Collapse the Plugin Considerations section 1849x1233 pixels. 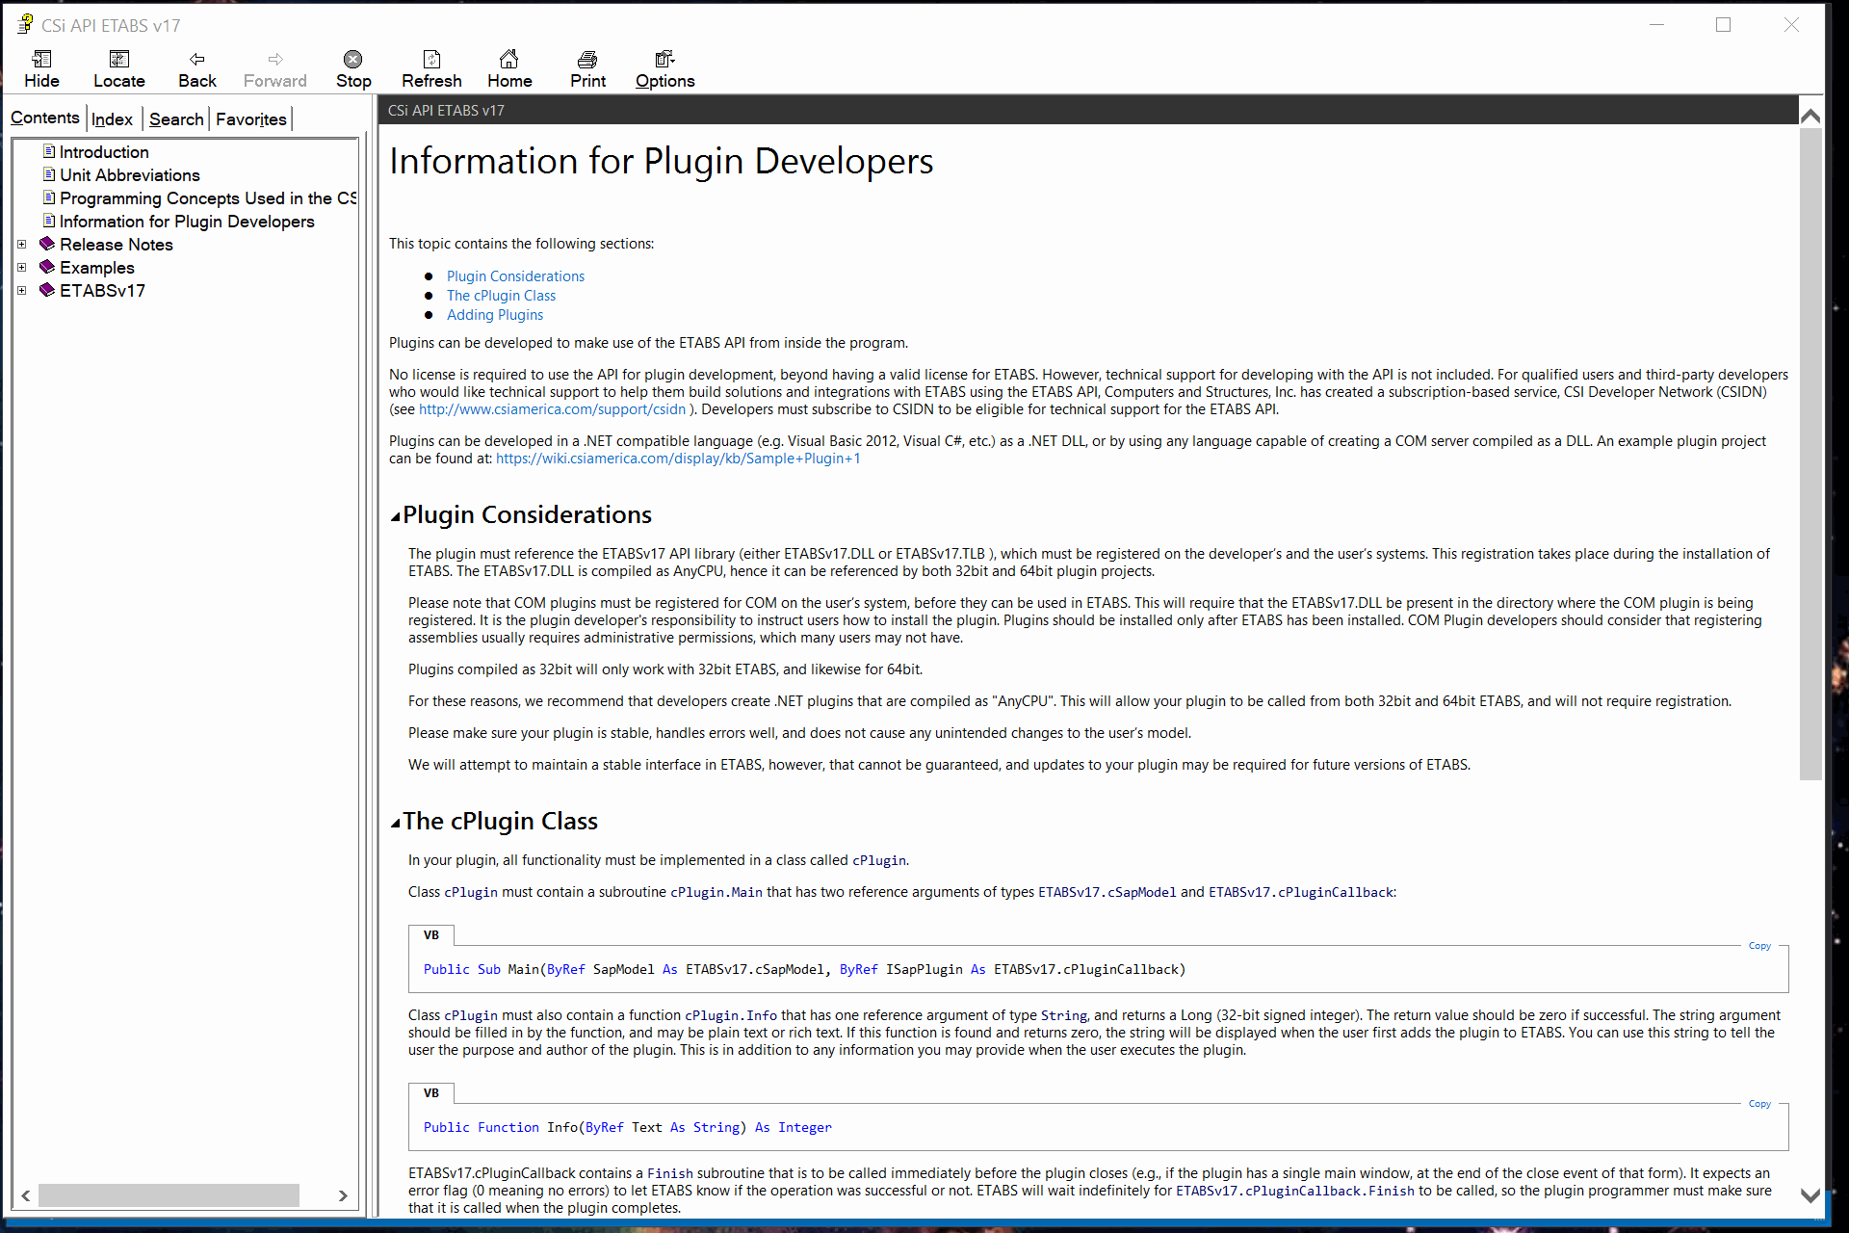click(395, 517)
